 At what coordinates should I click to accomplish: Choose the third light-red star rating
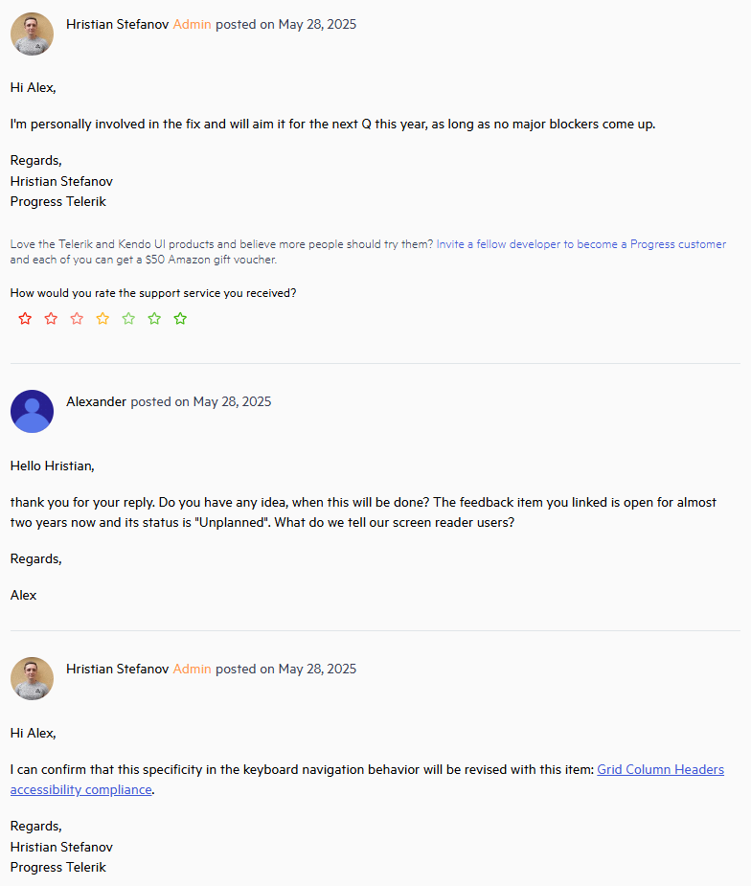point(77,319)
